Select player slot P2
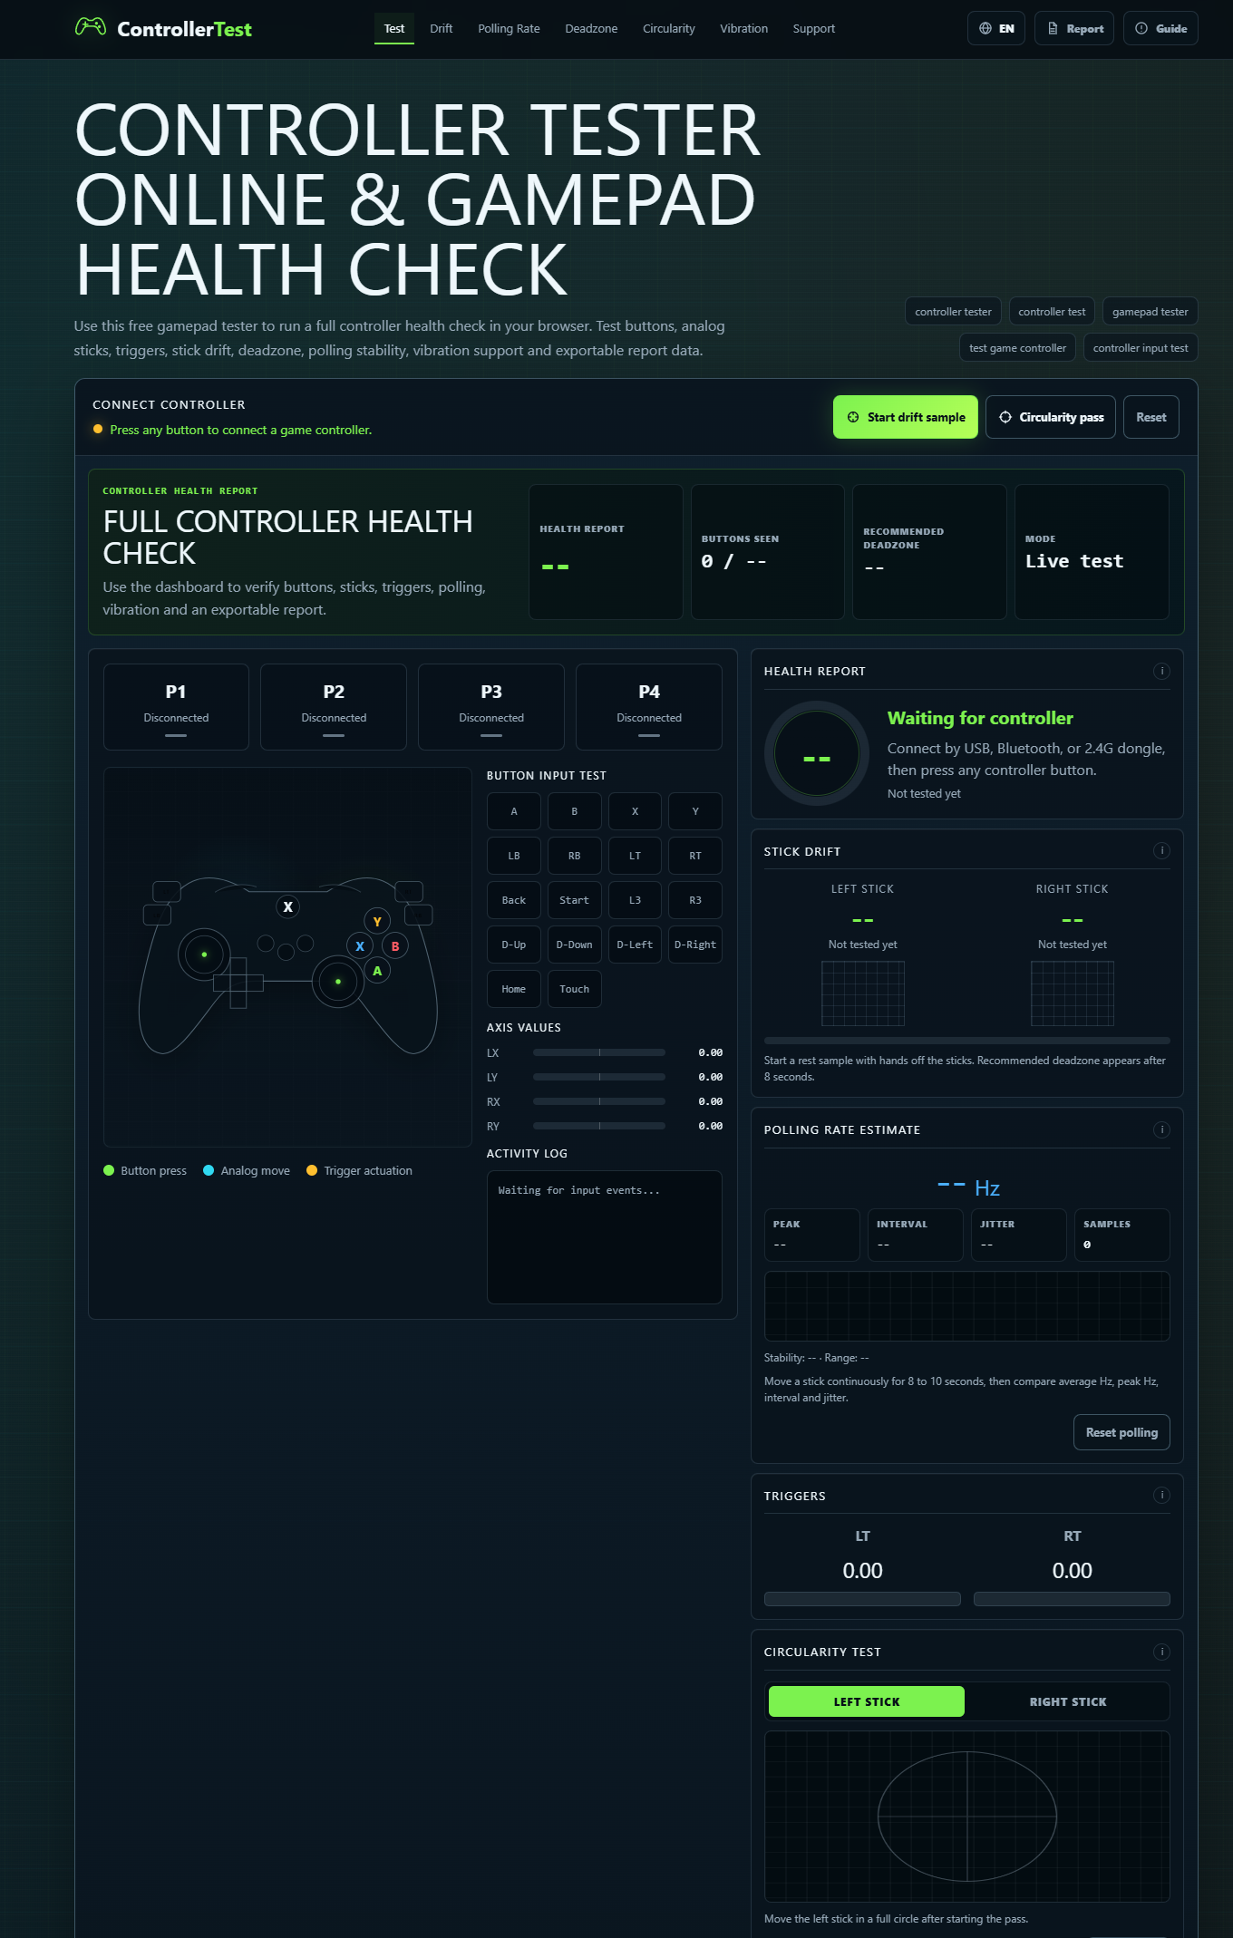Viewport: 1233px width, 1938px height. pos(334,707)
